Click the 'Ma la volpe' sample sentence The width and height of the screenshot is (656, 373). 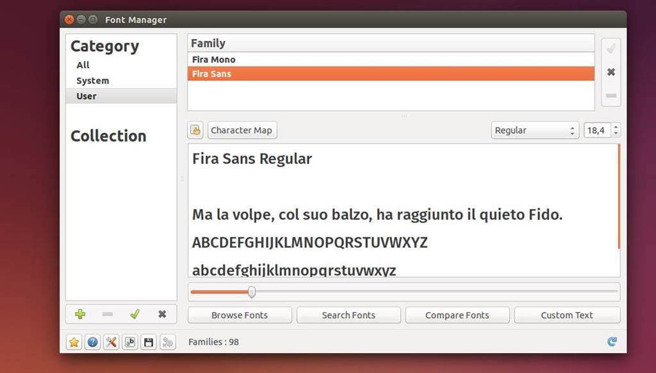377,215
